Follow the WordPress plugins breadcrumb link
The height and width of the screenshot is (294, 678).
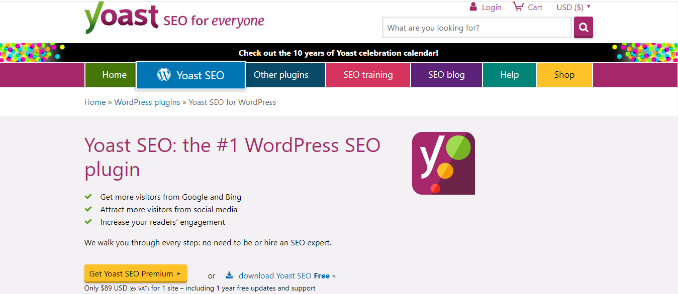tap(147, 102)
